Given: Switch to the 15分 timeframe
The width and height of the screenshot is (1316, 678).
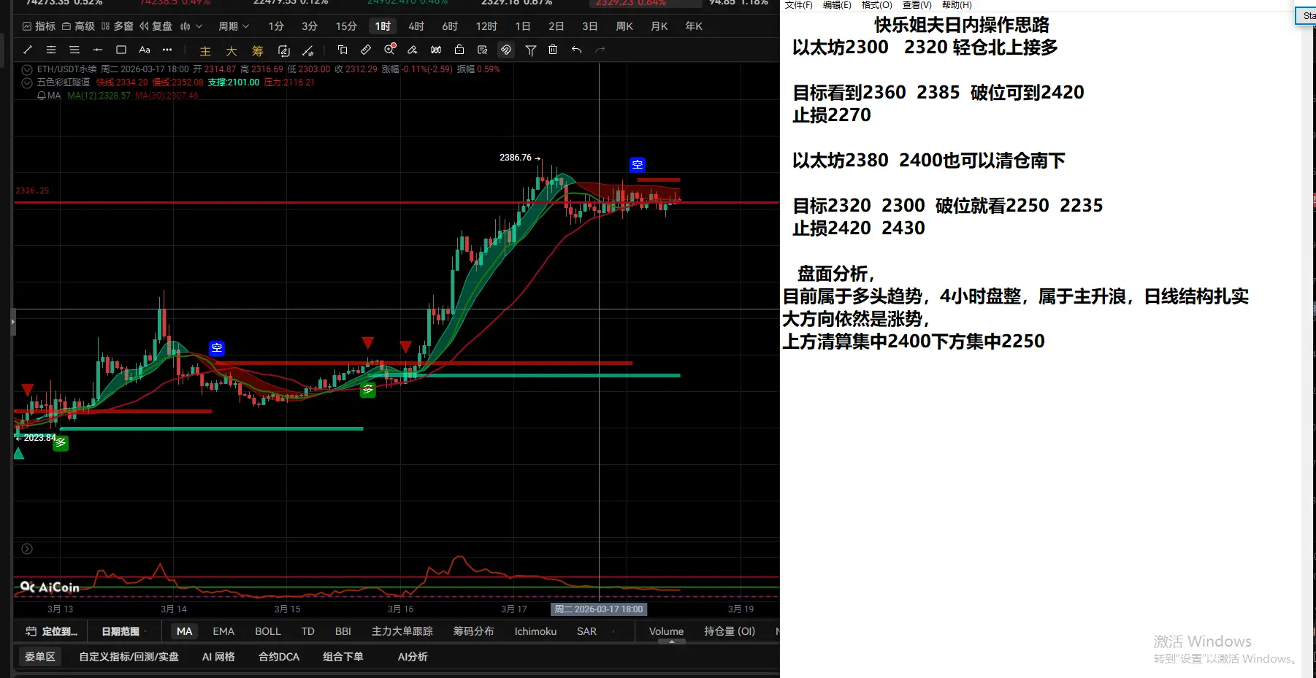Looking at the screenshot, I should (346, 26).
